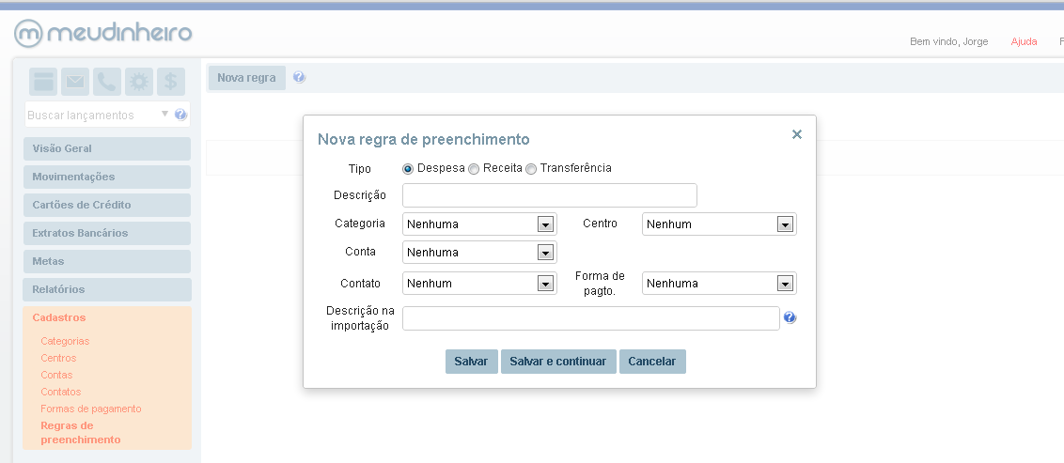Click help icon next to Descrição na importação
This screenshot has width=1064, height=463.
pyautogui.click(x=790, y=317)
